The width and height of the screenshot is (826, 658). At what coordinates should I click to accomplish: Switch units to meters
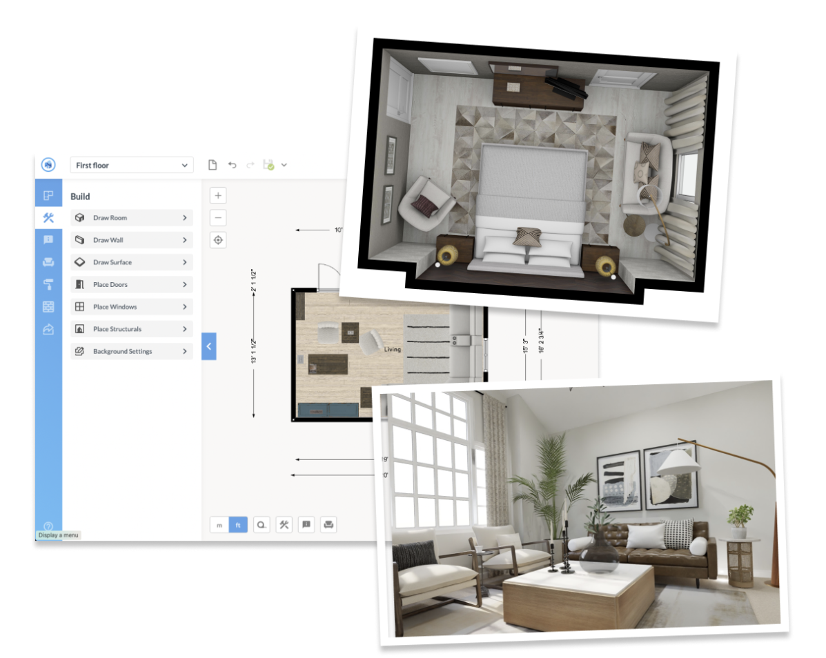tap(219, 525)
